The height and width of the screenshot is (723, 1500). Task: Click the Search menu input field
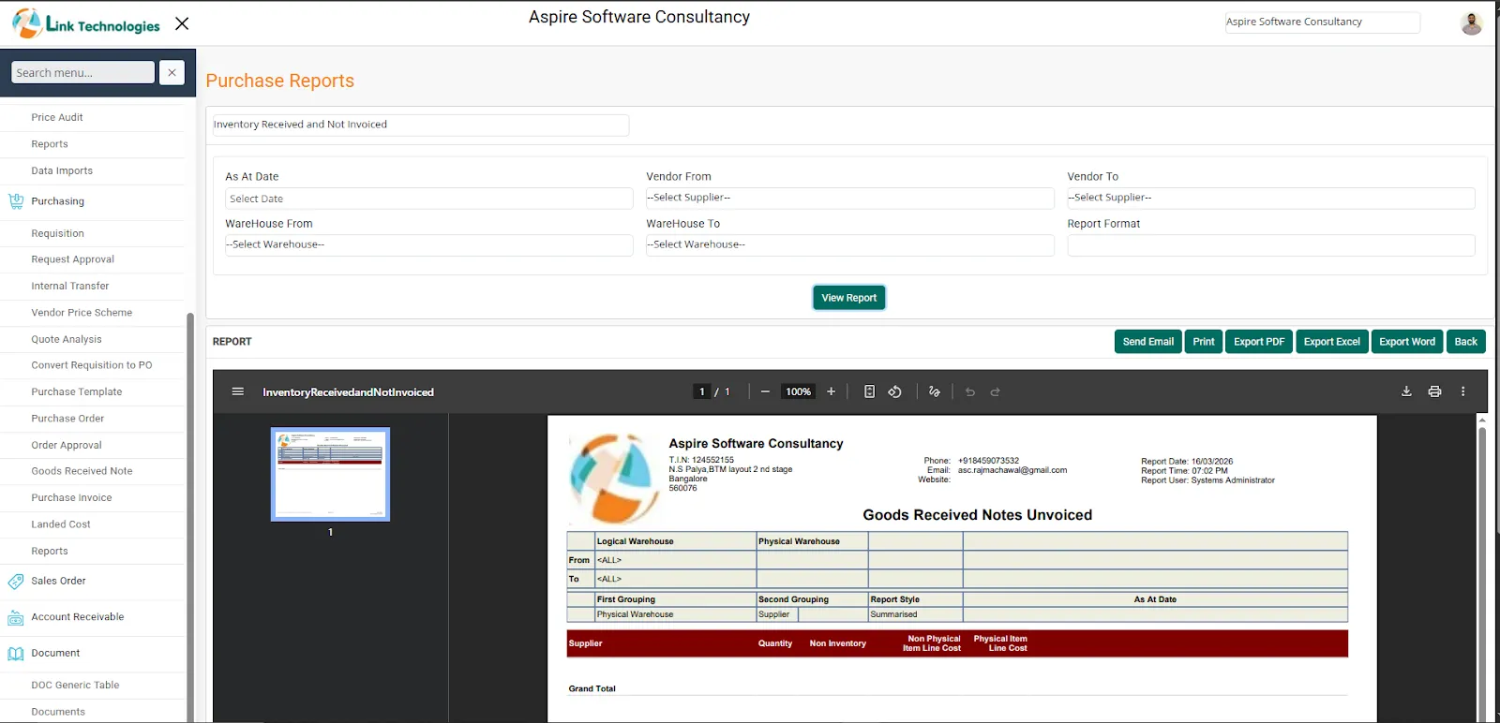(82, 72)
